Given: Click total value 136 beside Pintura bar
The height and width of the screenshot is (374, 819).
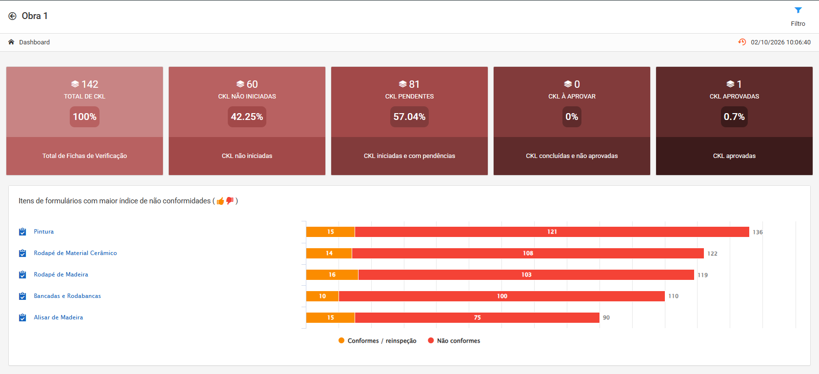Looking at the screenshot, I should [x=758, y=232].
